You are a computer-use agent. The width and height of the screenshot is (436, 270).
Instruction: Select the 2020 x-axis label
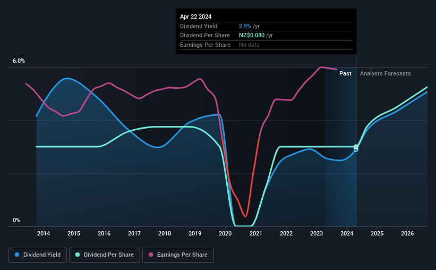click(x=225, y=233)
